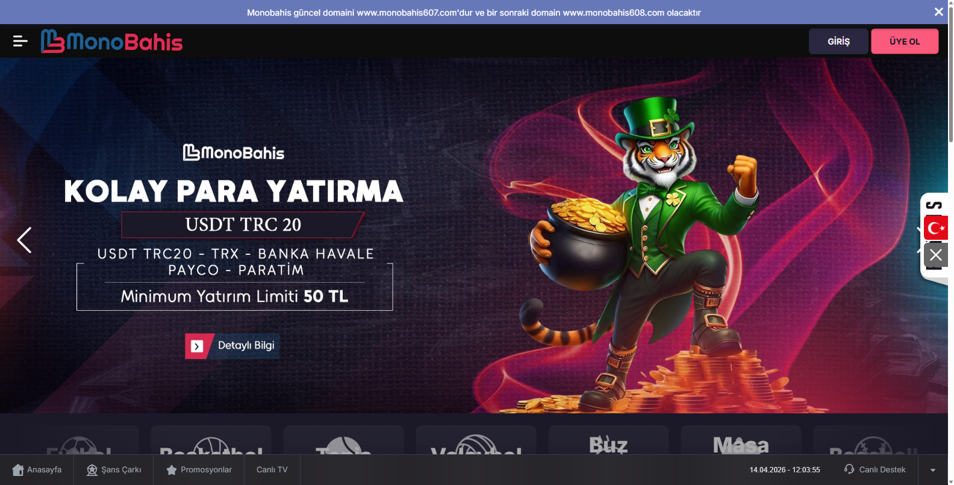
Task: Open Şans Çarkı from the bottom bar
Action: (x=114, y=470)
